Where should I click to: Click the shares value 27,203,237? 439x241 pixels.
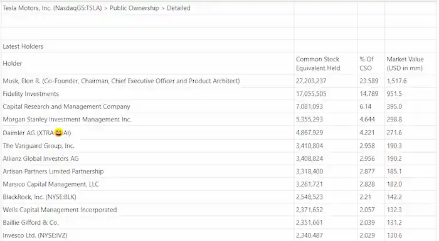coord(311,81)
